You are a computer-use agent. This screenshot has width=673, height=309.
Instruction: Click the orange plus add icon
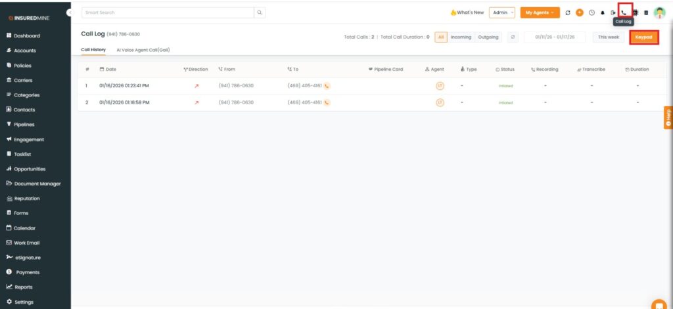pyautogui.click(x=579, y=12)
